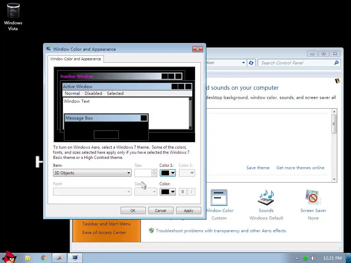Click the item Size spinner box
This screenshot has width=351, height=263.
tap(145, 173)
